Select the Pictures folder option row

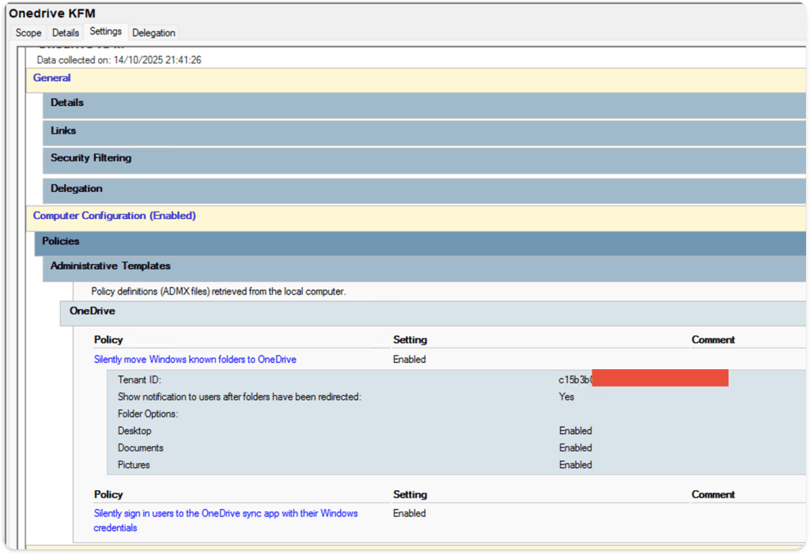tap(134, 465)
